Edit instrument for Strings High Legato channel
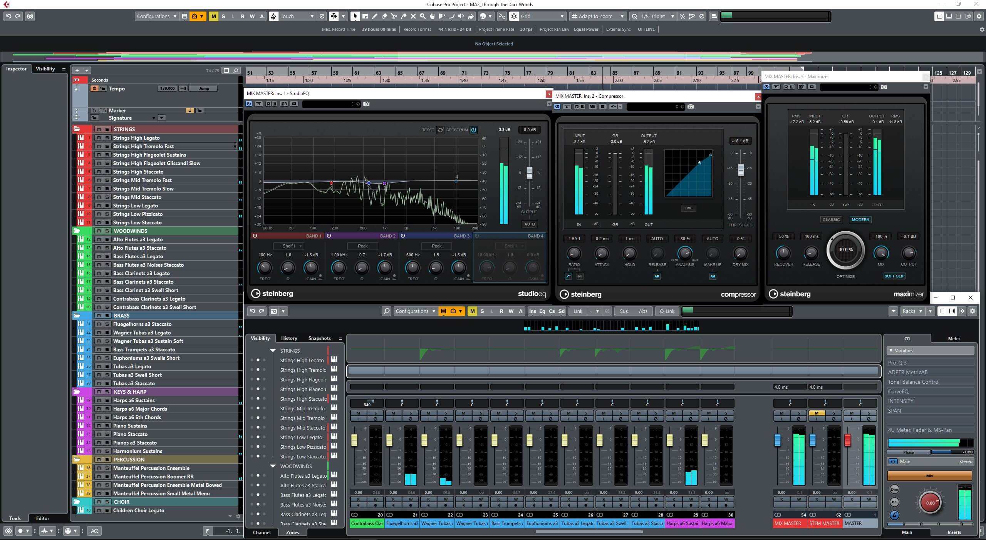Image resolution: width=986 pixels, height=540 pixels. point(334,359)
